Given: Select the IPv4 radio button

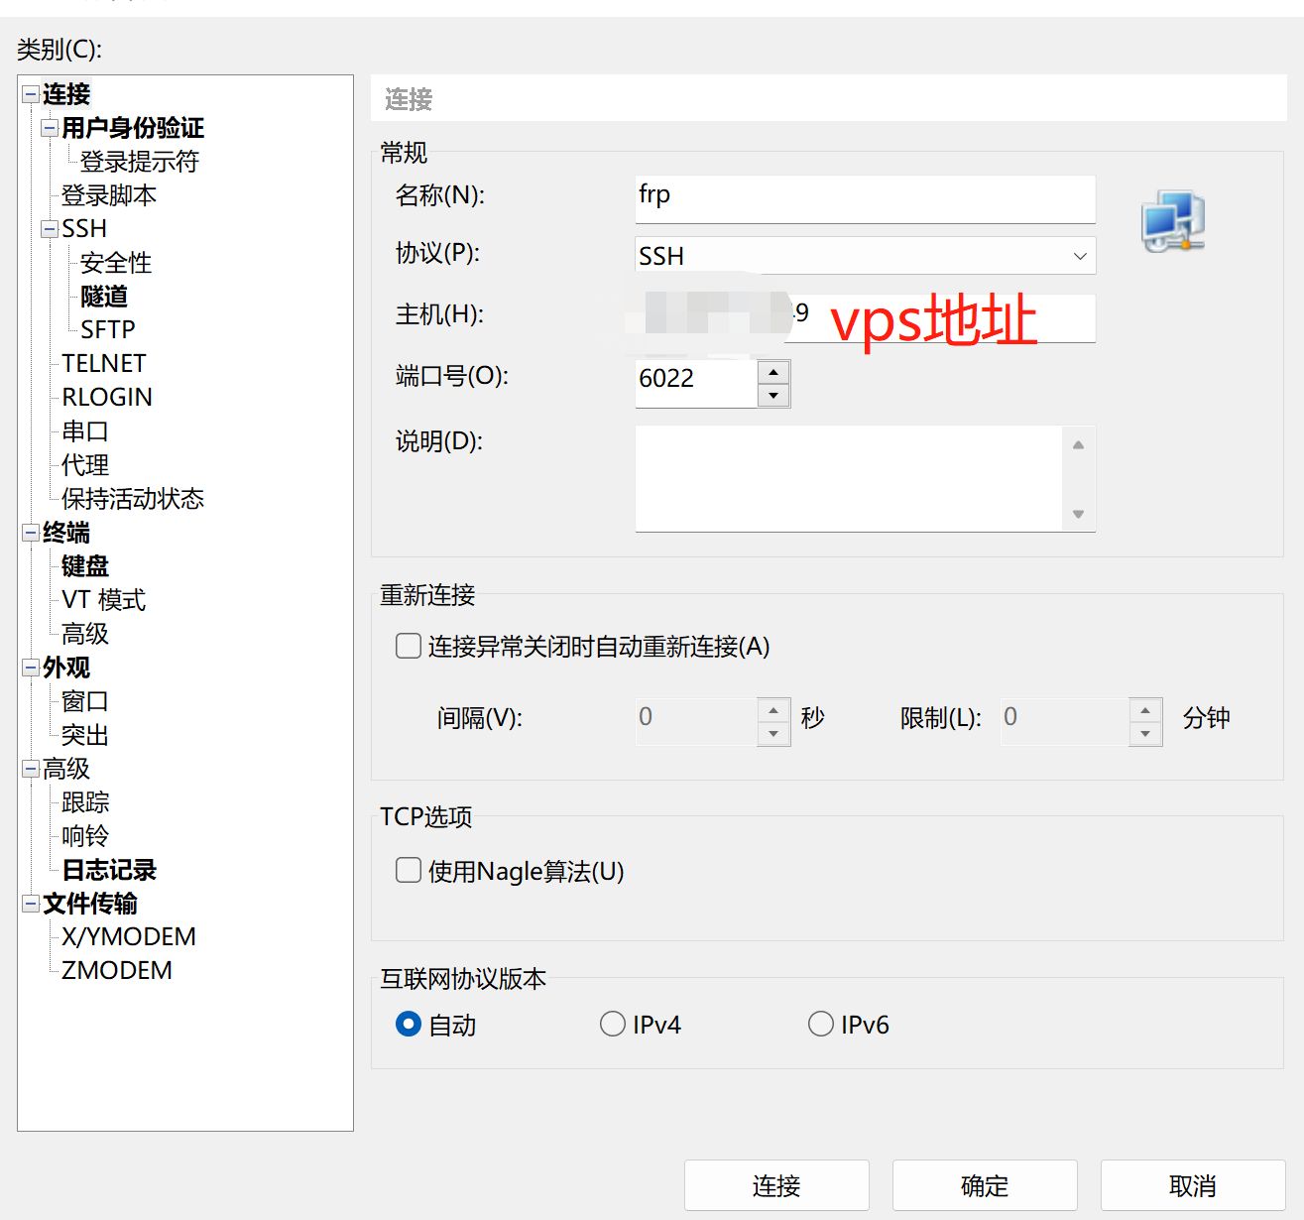Looking at the screenshot, I should [x=613, y=1024].
